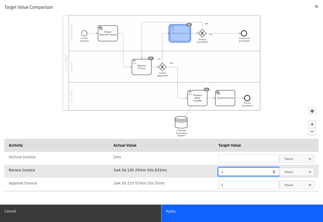Click the 0ms actual value
The width and height of the screenshot is (323, 222).
pyautogui.click(x=117, y=157)
